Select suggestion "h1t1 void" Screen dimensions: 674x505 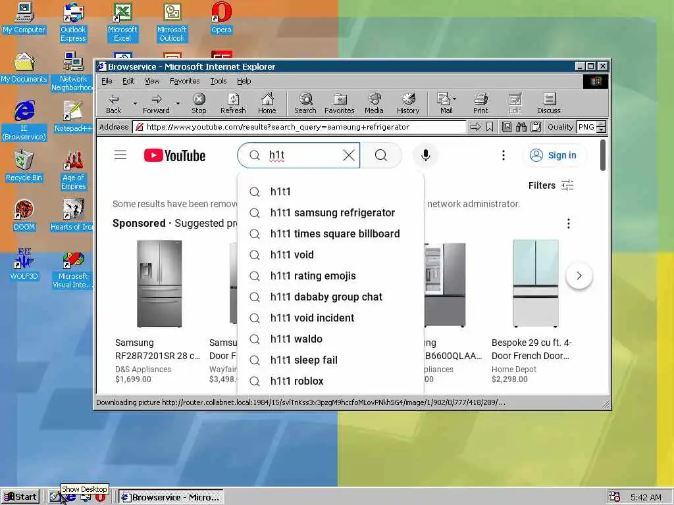pos(330,254)
